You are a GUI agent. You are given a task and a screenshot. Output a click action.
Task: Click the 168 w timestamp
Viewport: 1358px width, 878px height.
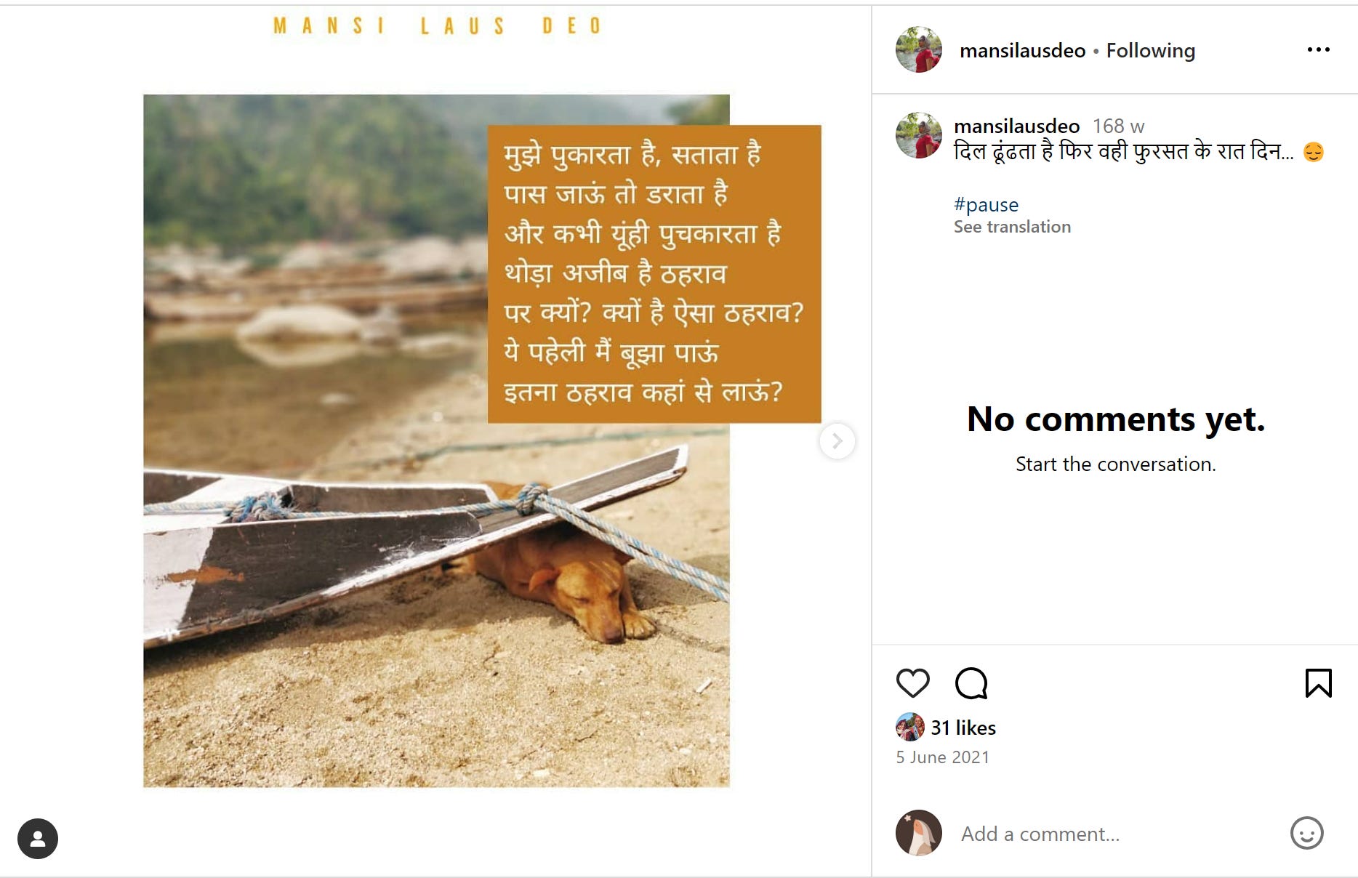[1119, 125]
